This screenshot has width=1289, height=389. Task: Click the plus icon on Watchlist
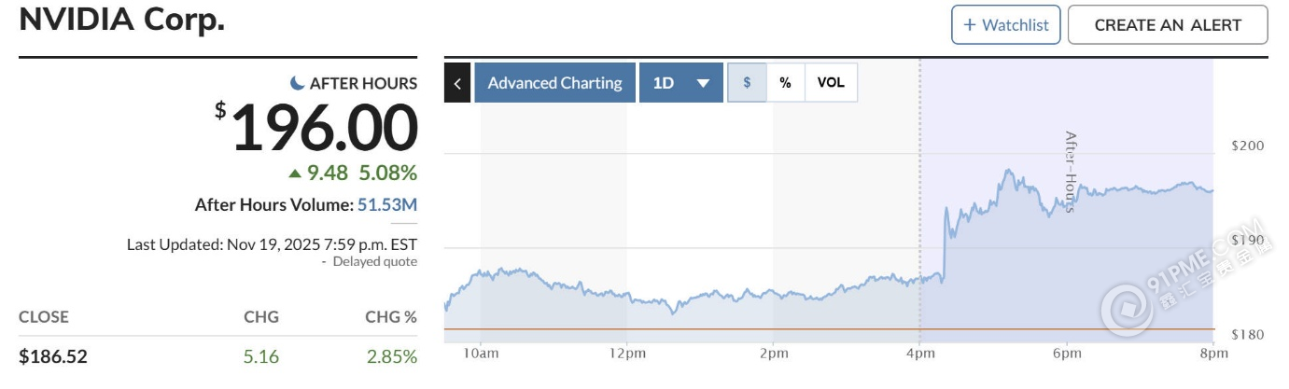tap(970, 25)
